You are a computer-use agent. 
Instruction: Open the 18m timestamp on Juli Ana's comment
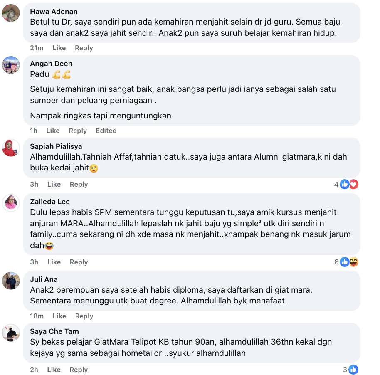[x=37, y=316]
